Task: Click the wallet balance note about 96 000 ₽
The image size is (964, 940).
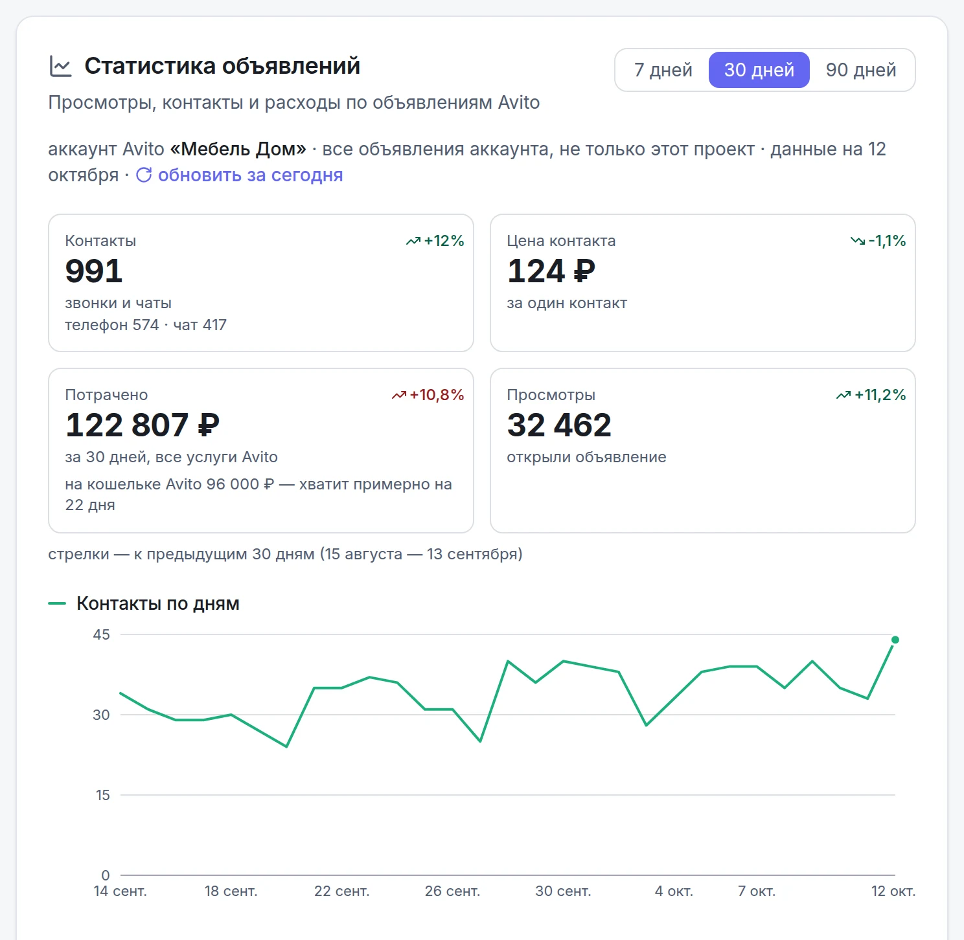Action: click(258, 495)
